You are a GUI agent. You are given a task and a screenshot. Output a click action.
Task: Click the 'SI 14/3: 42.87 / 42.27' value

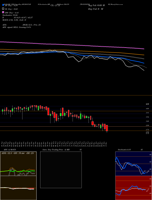[23, 18]
